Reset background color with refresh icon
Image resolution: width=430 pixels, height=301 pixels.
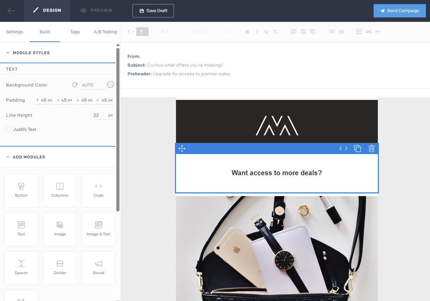pos(75,85)
